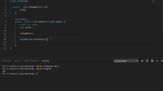Click 'int x=10;' on line 9
Image resolution: width=163 pixels, height=91 pixels.
coord(25,28)
